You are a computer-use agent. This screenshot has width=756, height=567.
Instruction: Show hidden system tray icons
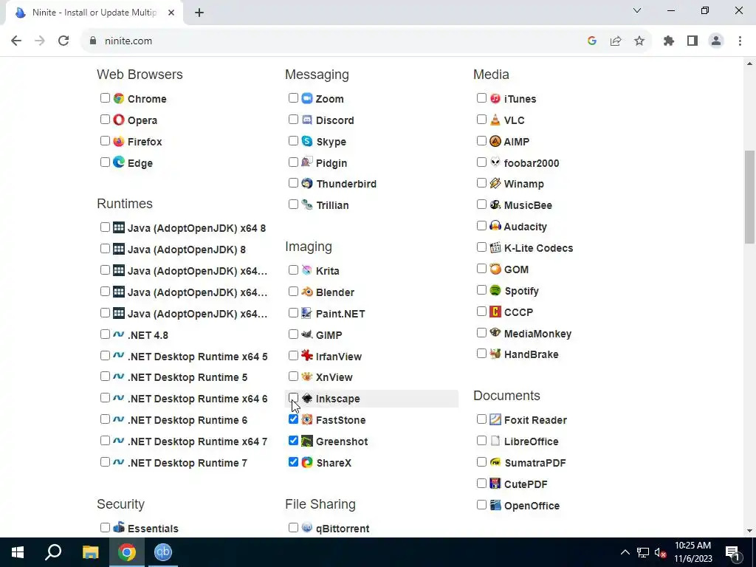(x=625, y=552)
